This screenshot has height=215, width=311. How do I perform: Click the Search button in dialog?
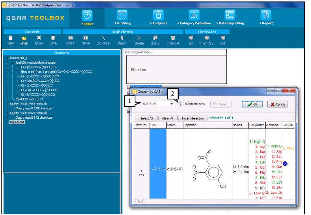click(221, 104)
